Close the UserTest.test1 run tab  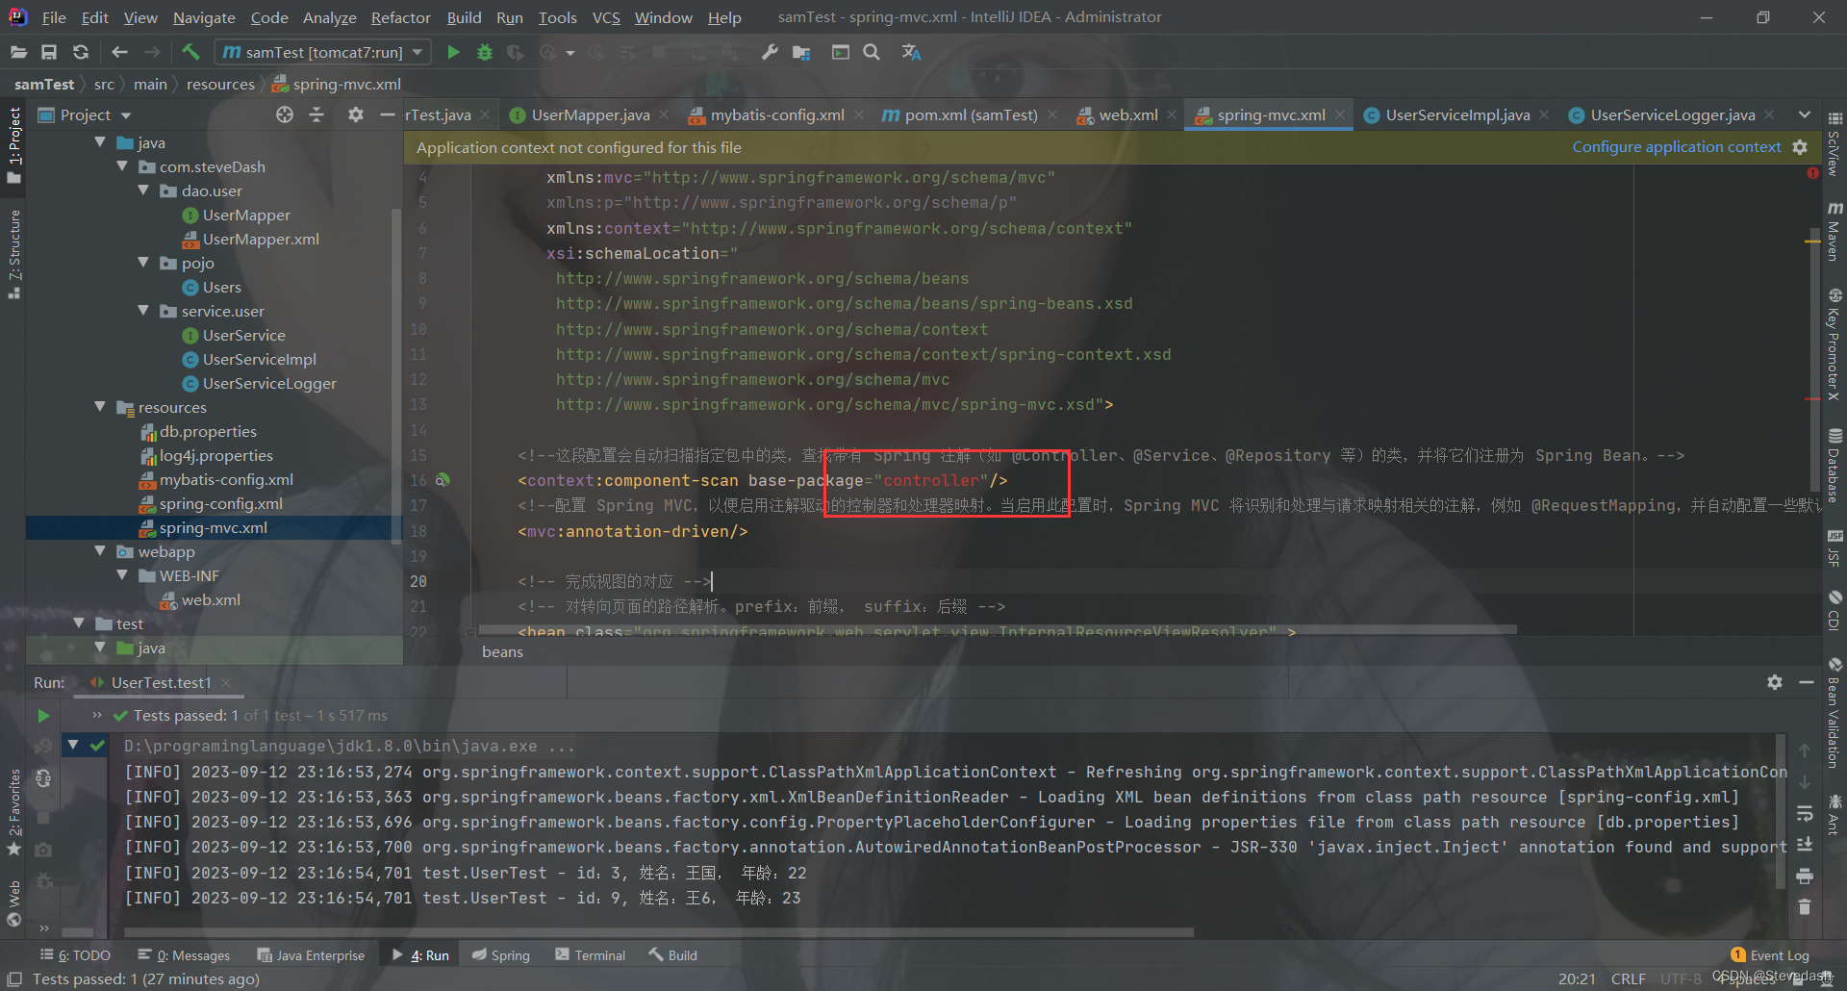(x=226, y=682)
